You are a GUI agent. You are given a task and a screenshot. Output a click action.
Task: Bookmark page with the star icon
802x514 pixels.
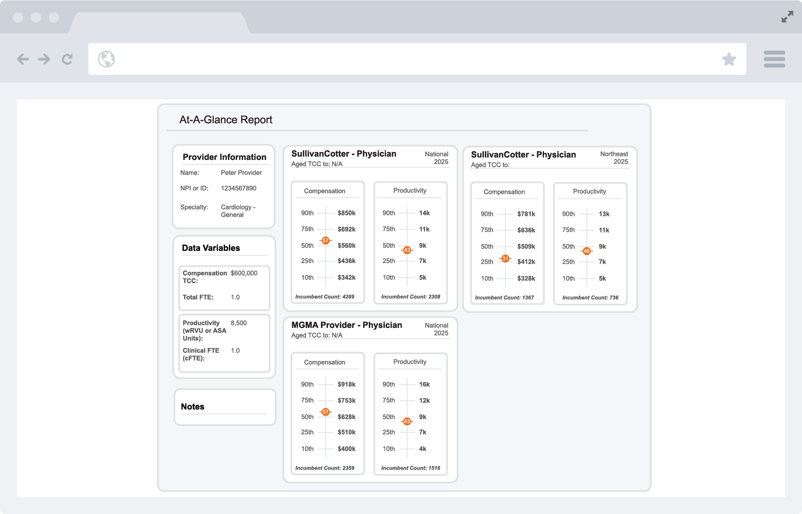pos(729,59)
